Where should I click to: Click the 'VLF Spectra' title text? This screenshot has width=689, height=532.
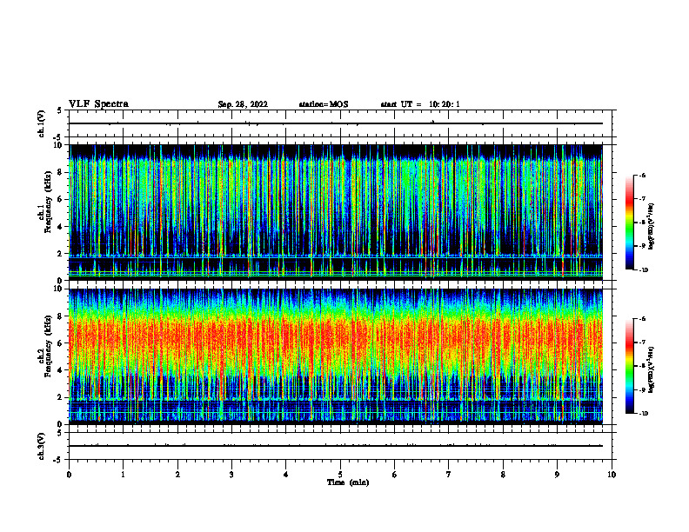98,104
